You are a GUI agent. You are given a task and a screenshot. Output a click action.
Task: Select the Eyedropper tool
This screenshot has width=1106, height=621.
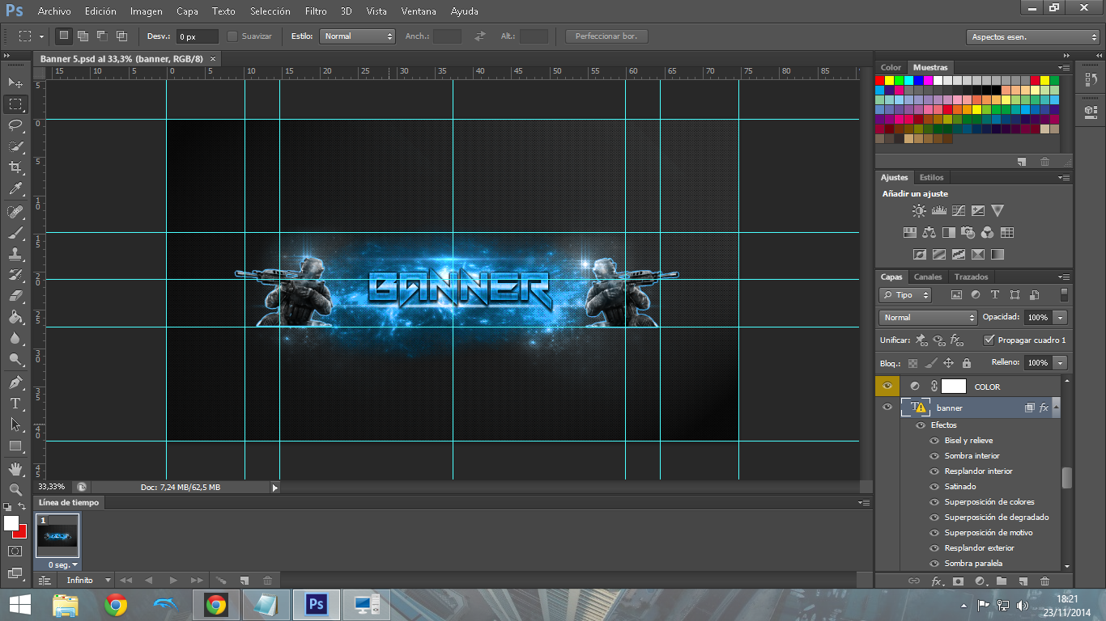pyautogui.click(x=15, y=189)
